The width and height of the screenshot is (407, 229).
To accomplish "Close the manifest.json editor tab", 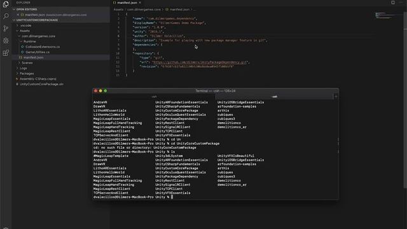I will point(140,3).
